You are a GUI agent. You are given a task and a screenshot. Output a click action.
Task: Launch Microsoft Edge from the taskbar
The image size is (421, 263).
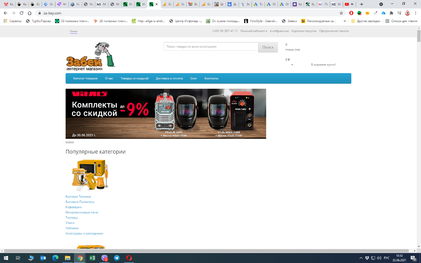55,258
